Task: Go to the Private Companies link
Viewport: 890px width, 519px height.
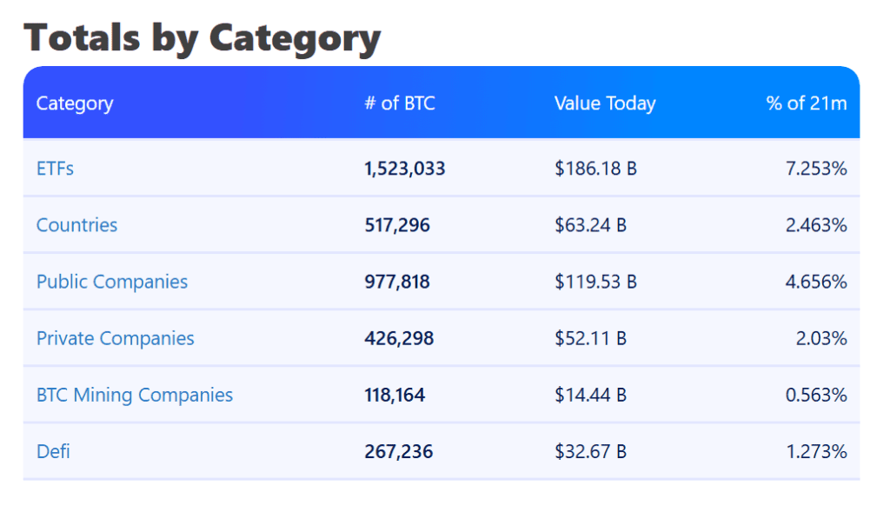Action: point(116,338)
